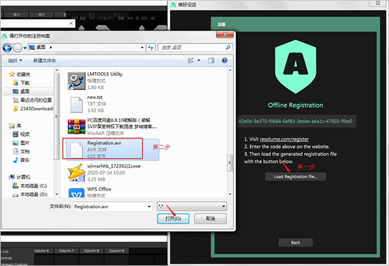
Task: Close the blank field at Arena top-left
Action: coord(71,23)
